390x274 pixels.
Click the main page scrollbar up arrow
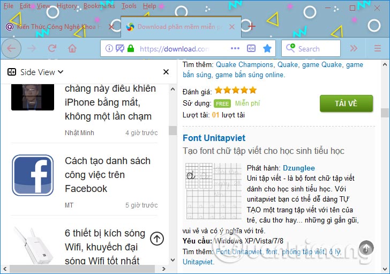[x=385, y=64]
